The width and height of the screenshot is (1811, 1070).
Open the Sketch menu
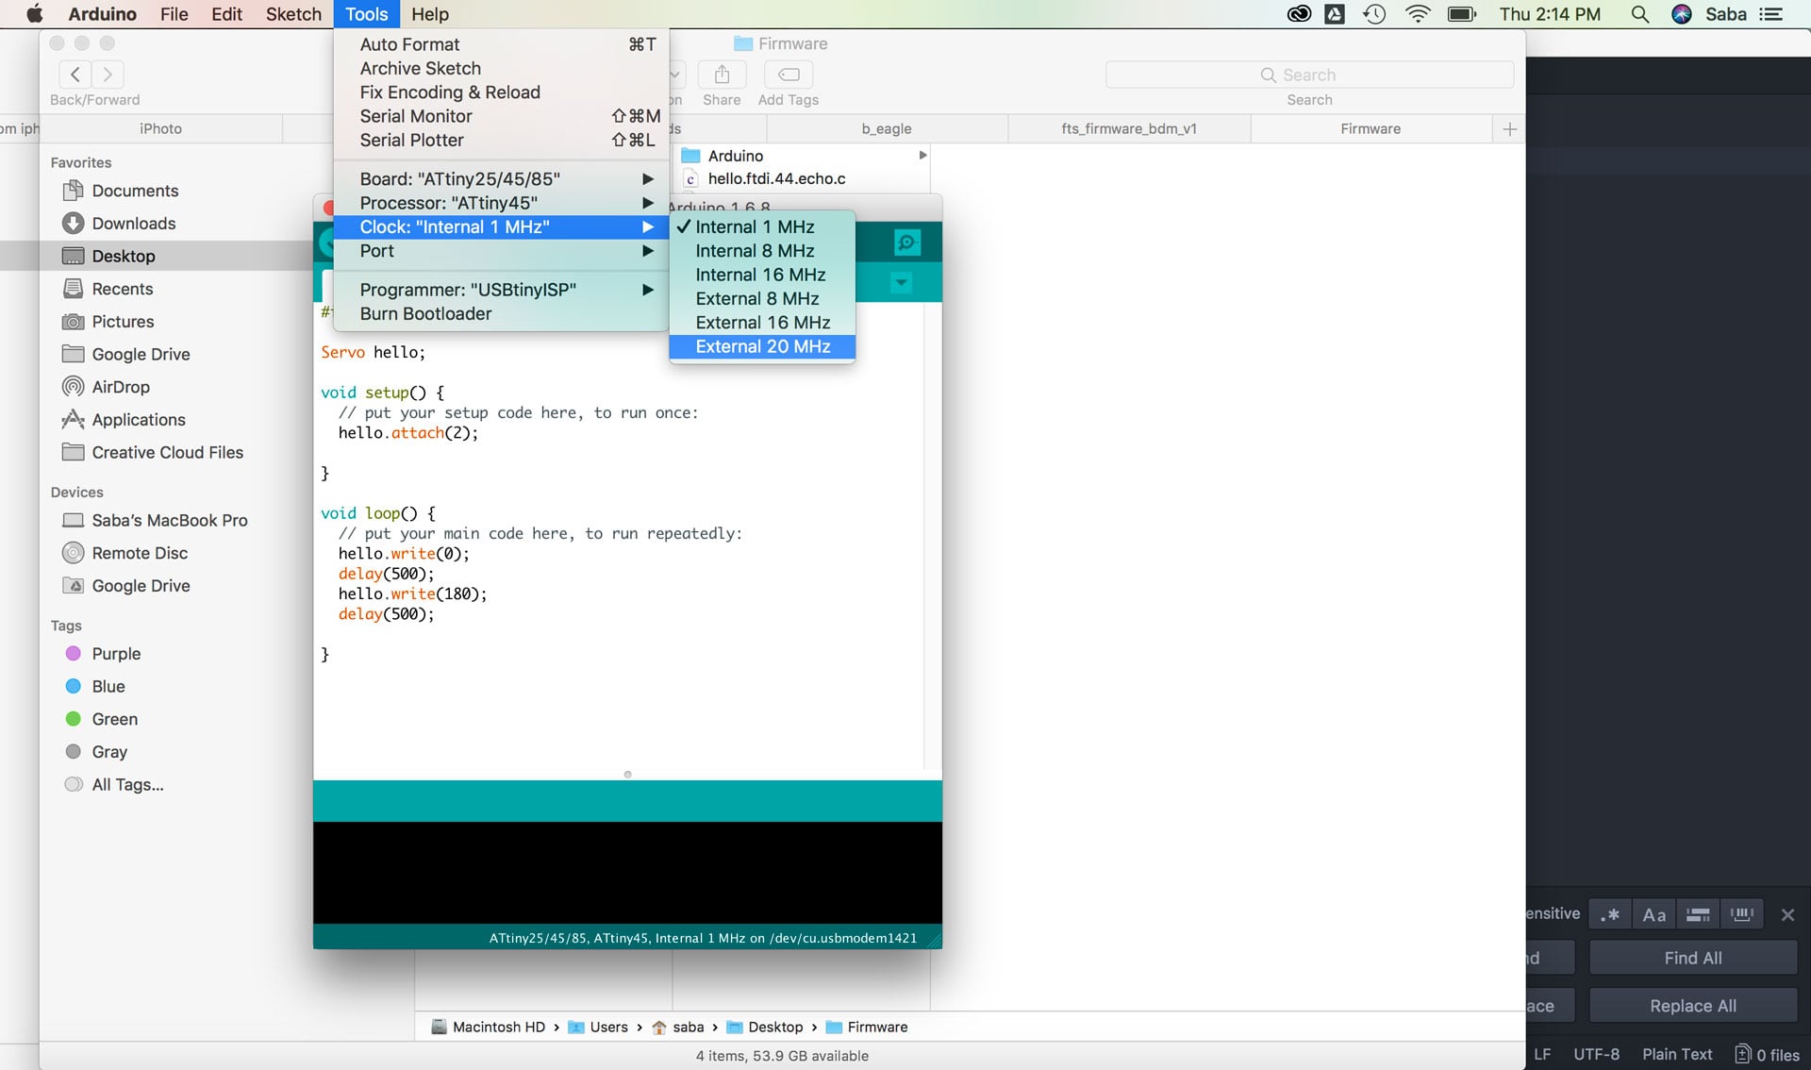click(x=293, y=14)
